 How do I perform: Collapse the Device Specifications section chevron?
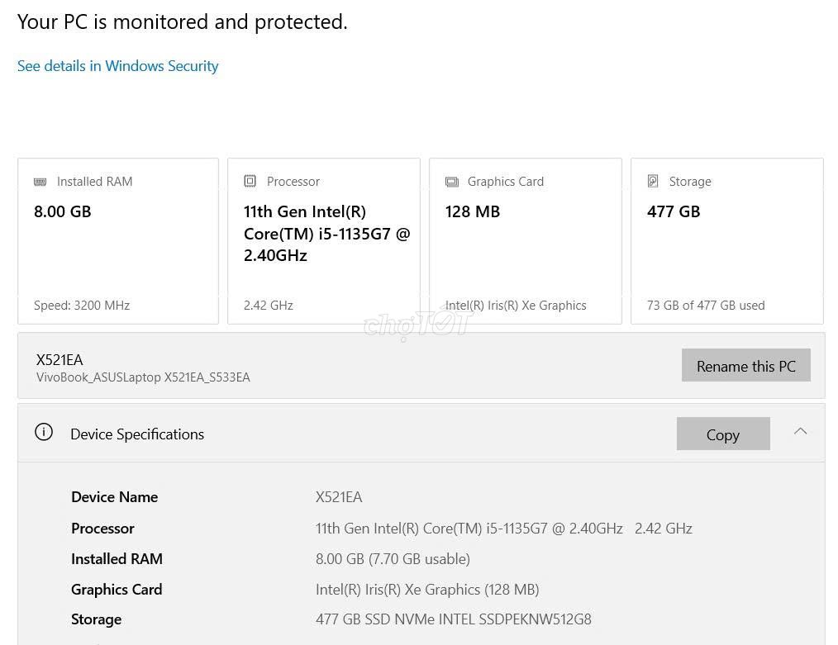coord(800,431)
